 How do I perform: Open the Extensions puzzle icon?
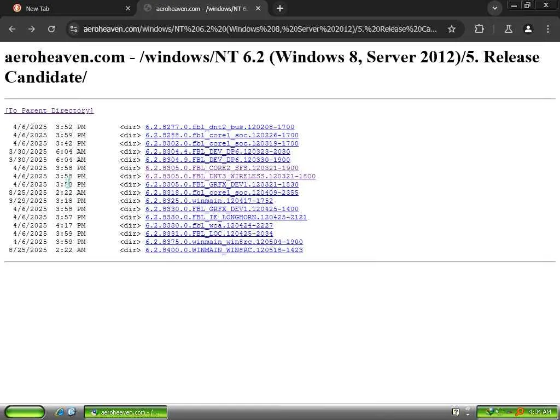coord(479,29)
